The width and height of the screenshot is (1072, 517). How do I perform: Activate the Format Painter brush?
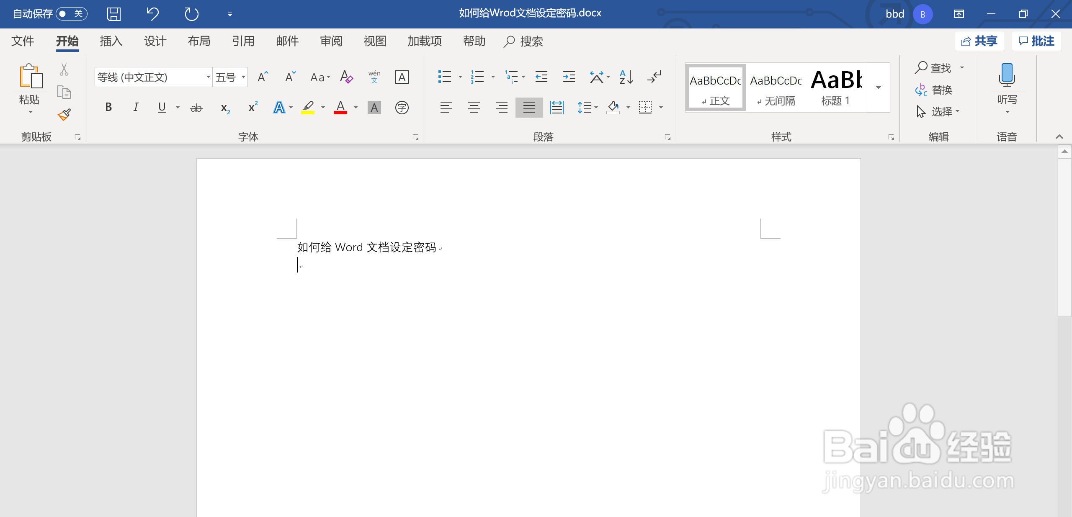pyautogui.click(x=64, y=114)
